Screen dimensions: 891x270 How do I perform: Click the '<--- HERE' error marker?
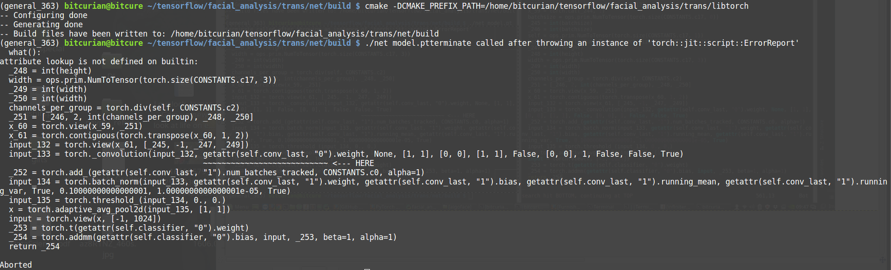[x=353, y=163]
